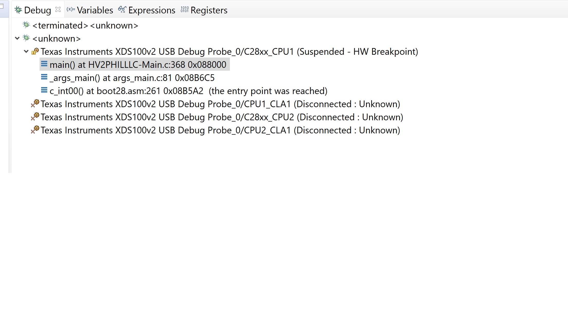This screenshot has height=313, width=568.
Task: Select the C28xx_CPU1 suspended thread
Action: 229,52
